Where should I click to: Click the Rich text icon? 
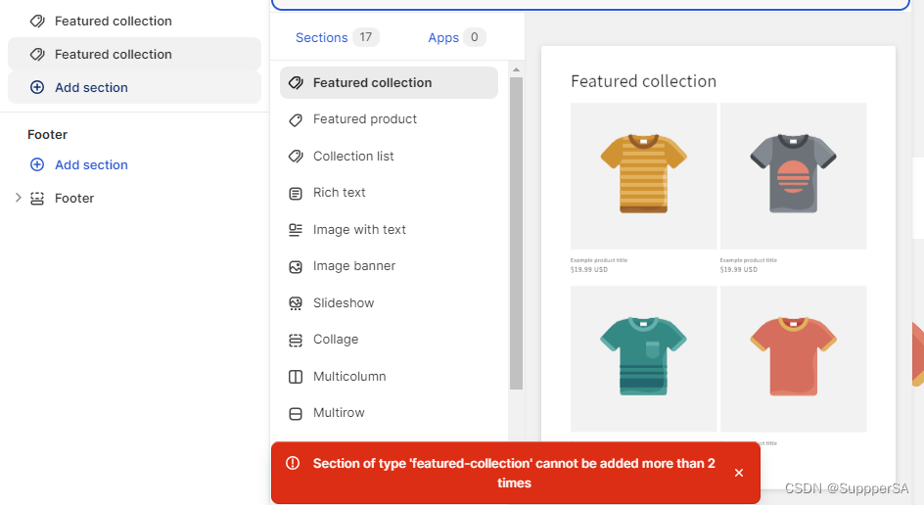(x=296, y=194)
